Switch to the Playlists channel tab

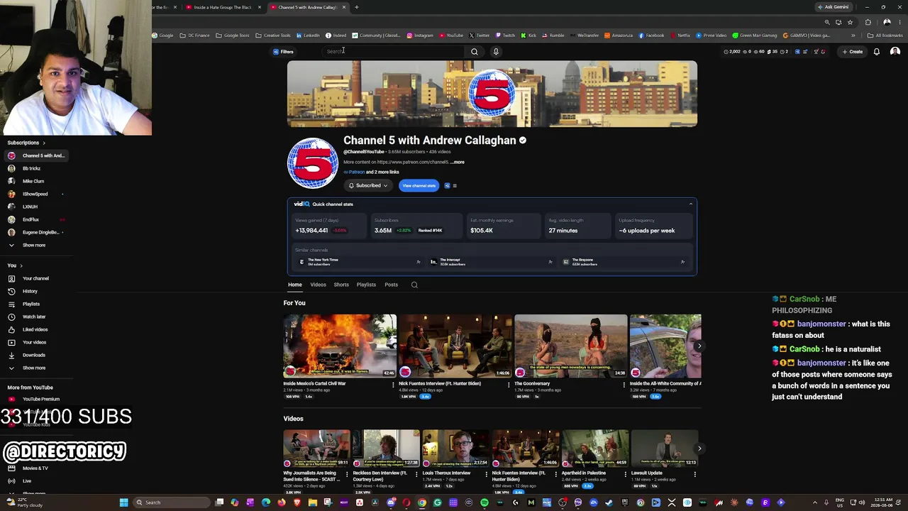tap(366, 285)
